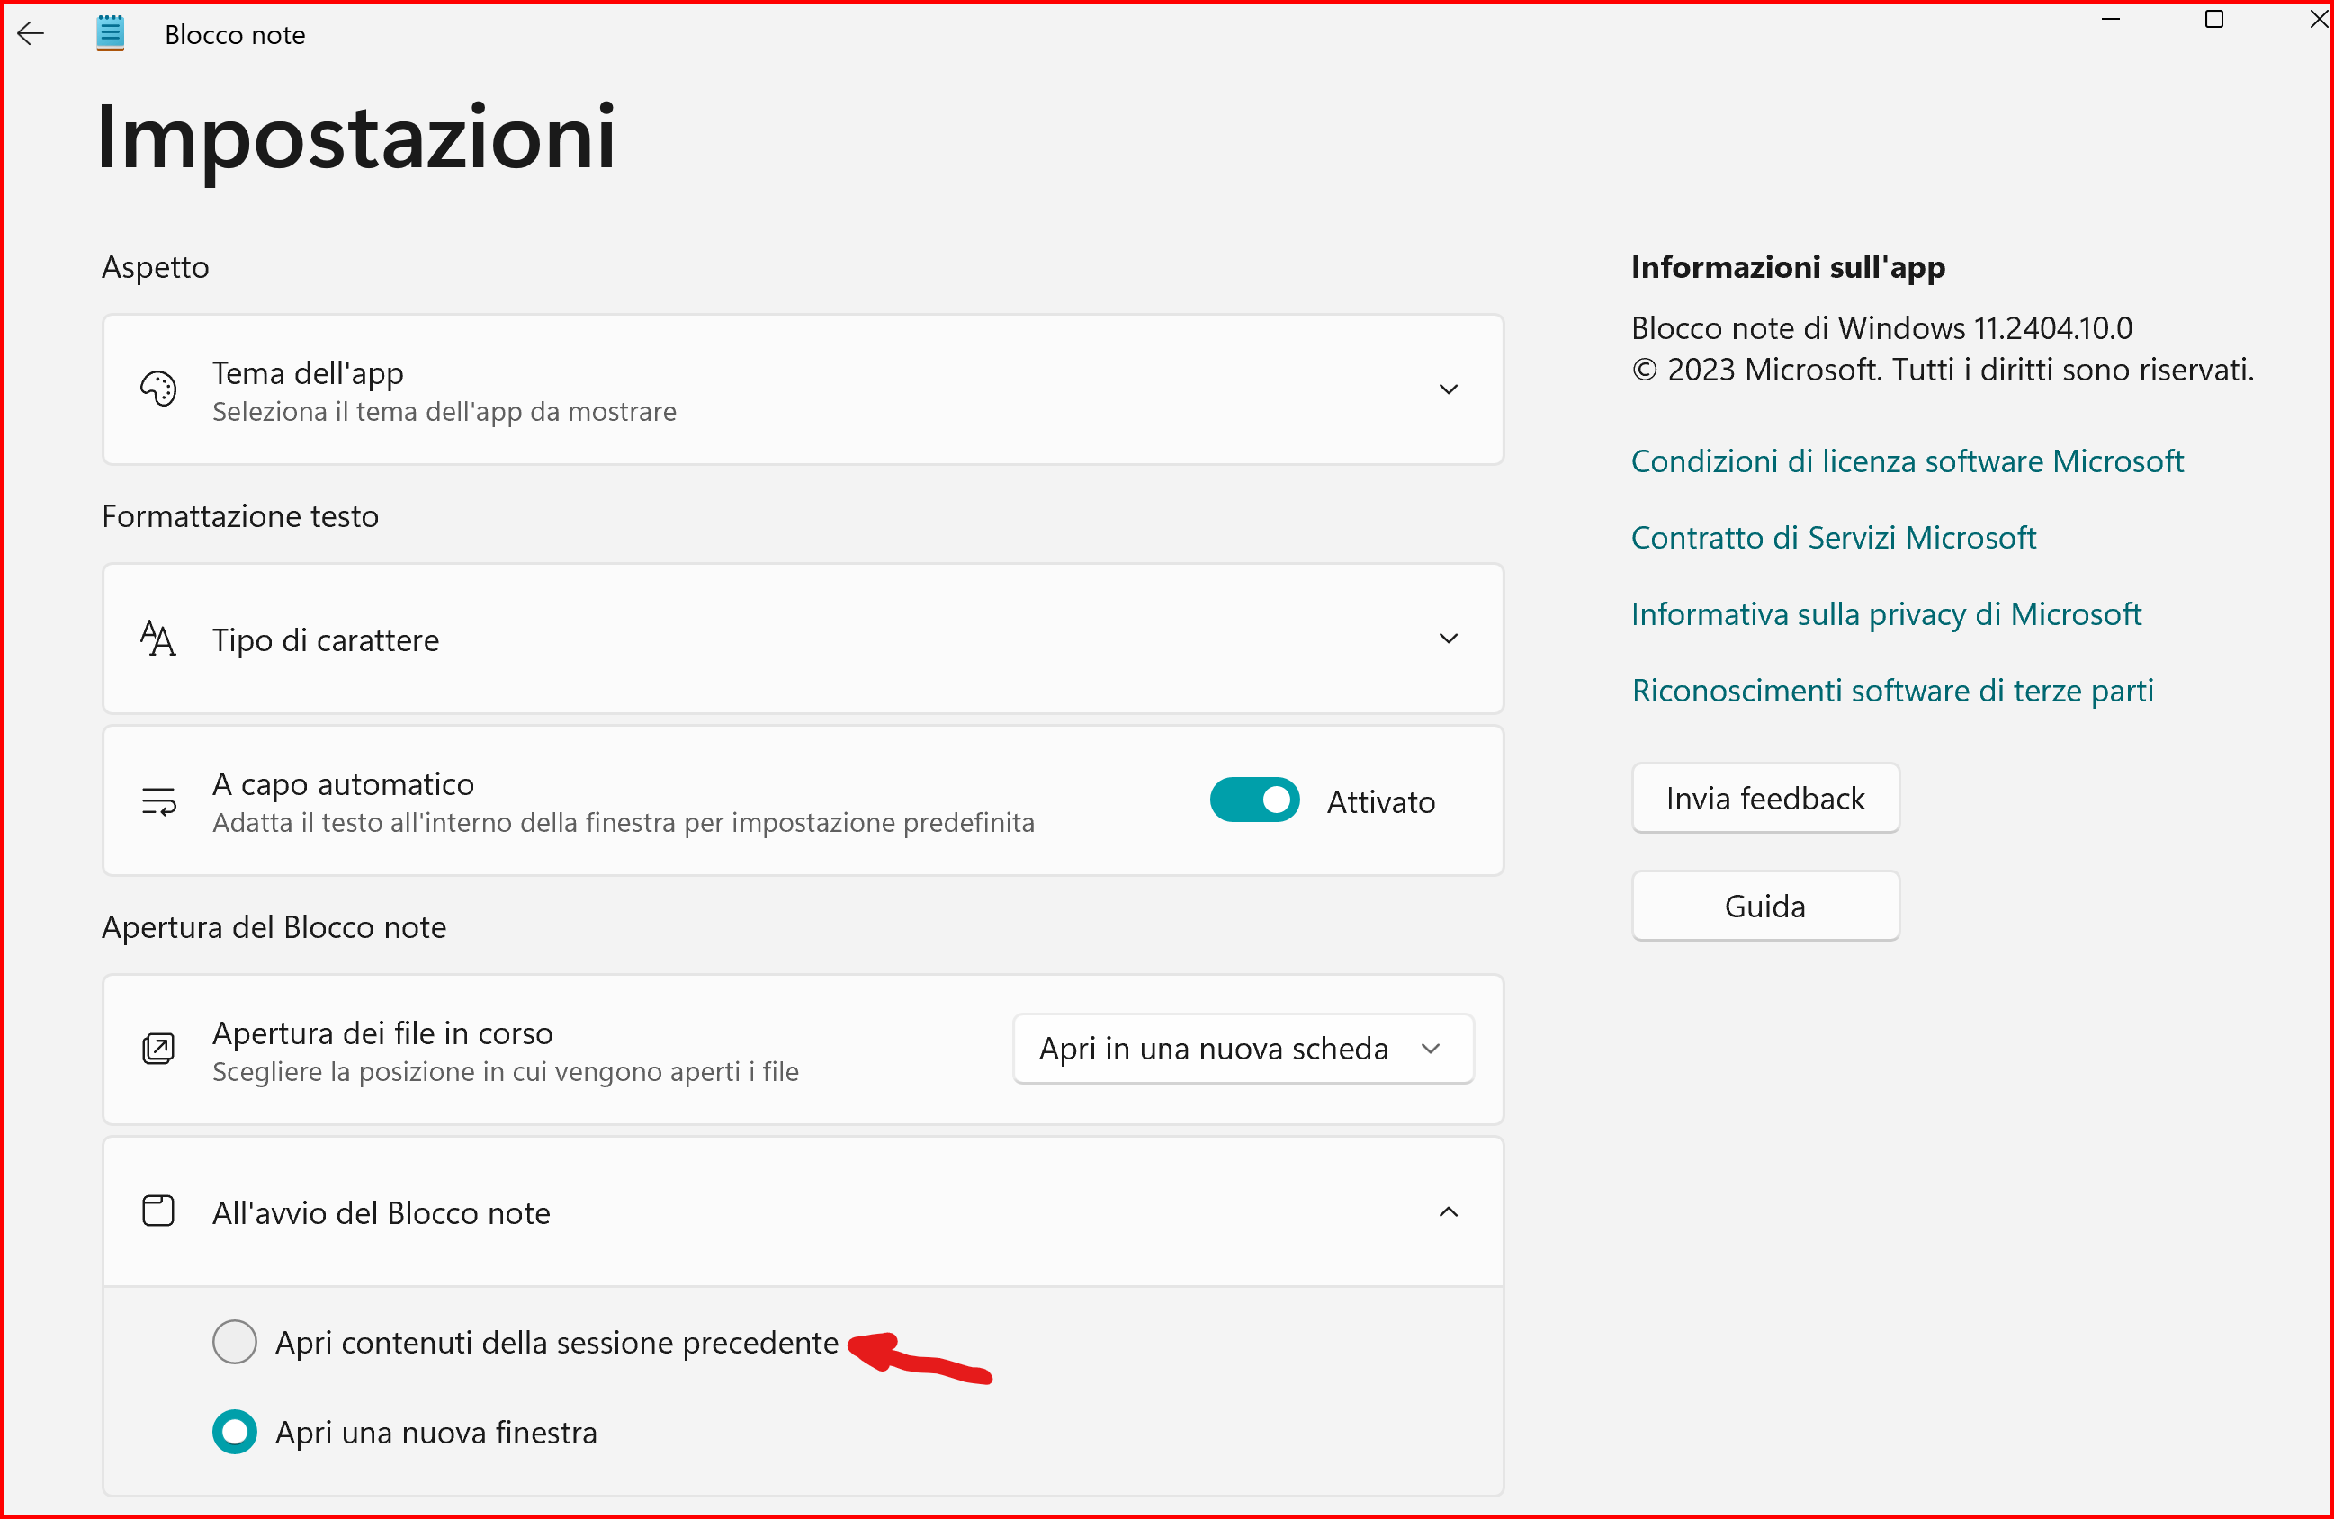Minimize the Blocco note window
The height and width of the screenshot is (1519, 2334).
pos(2112,20)
